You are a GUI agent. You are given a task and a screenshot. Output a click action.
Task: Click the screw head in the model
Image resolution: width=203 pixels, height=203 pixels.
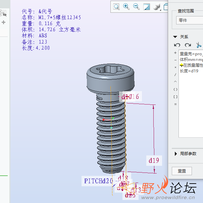pos(110,78)
